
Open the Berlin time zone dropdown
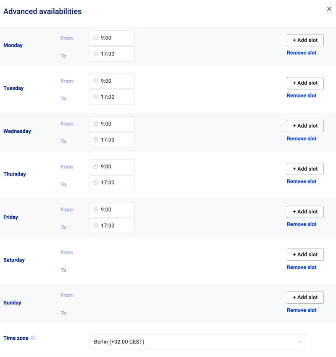coord(197,341)
